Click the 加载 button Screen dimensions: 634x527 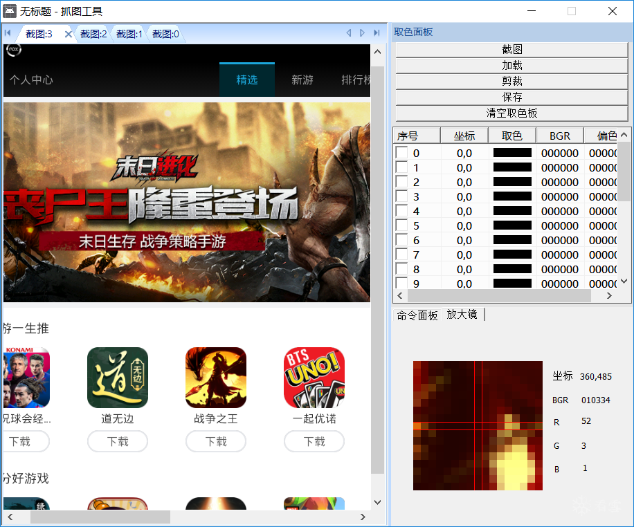coord(512,66)
